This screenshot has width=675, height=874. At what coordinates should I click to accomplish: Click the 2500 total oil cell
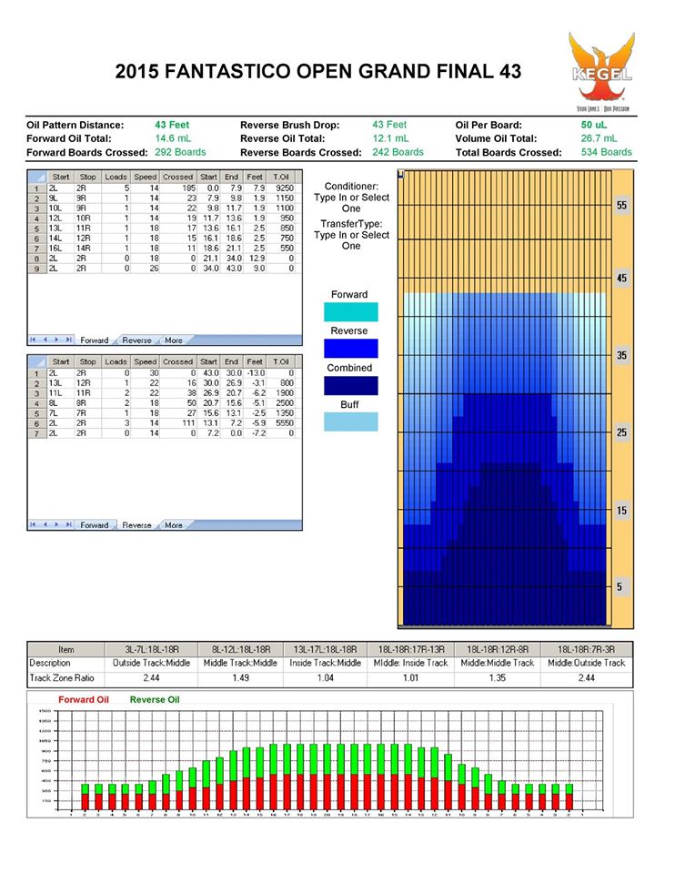click(x=281, y=403)
